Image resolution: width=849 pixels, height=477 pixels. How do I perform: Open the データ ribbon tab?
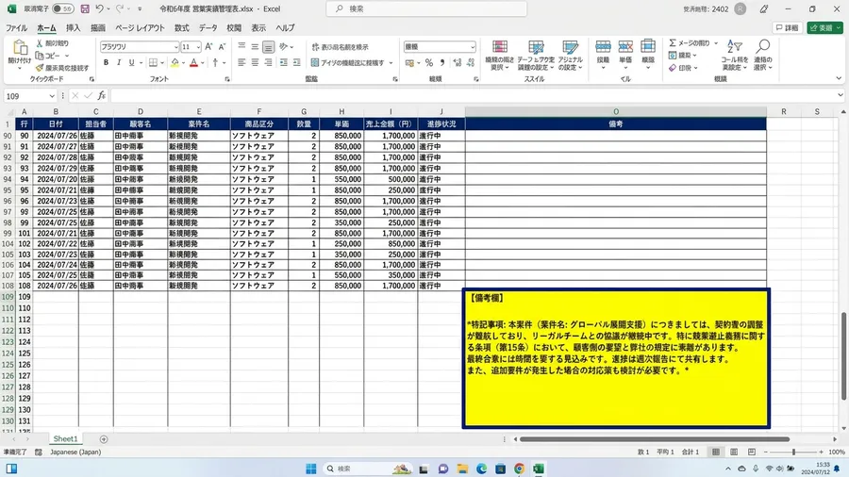(x=208, y=28)
